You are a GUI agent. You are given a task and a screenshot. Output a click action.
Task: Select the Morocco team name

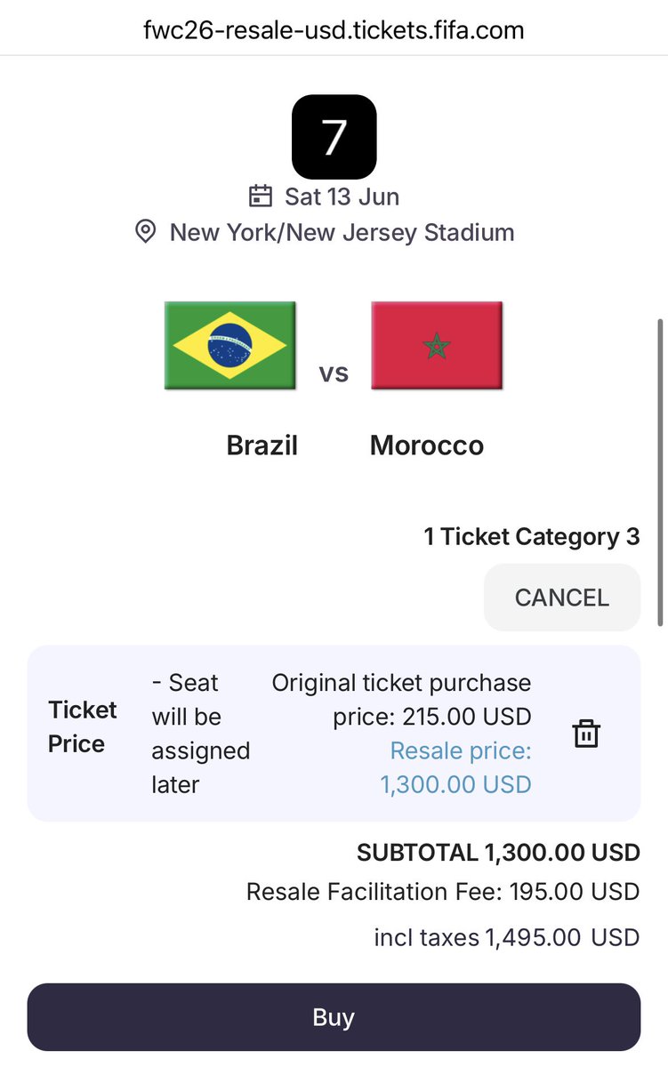click(427, 445)
